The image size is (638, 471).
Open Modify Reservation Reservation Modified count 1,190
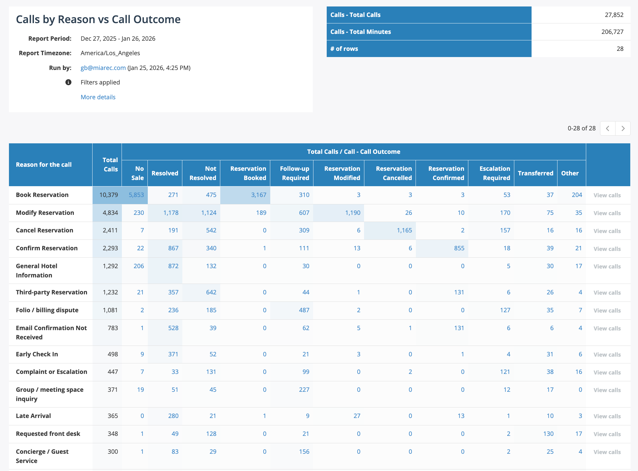click(x=353, y=213)
